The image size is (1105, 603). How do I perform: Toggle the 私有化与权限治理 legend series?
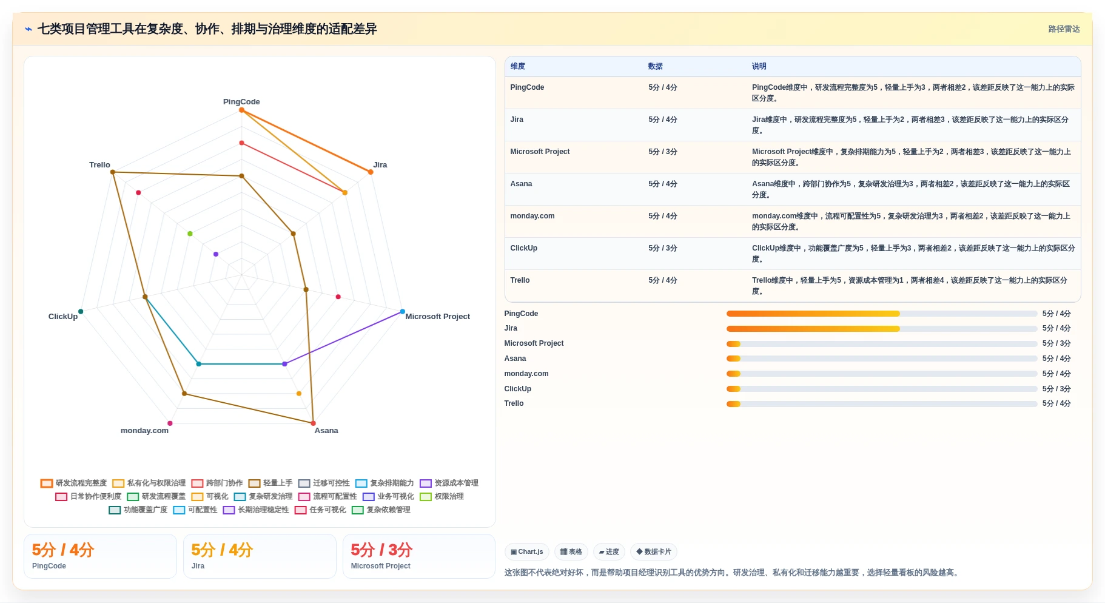point(149,483)
